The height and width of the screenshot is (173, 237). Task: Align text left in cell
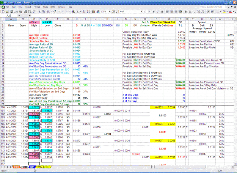coord(167,12)
